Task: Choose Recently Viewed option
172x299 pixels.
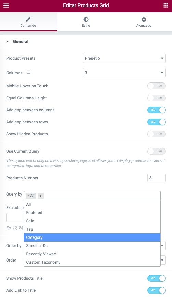Action: 92,254
